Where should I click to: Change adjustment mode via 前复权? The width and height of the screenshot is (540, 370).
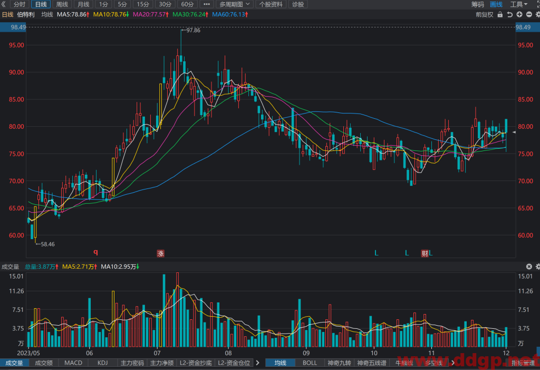pos(484,14)
